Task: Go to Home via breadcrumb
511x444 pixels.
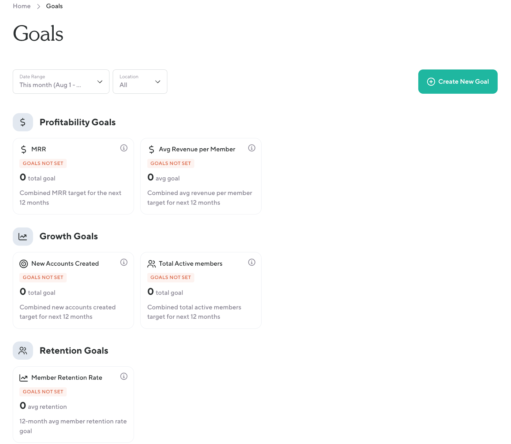Action: [22, 6]
